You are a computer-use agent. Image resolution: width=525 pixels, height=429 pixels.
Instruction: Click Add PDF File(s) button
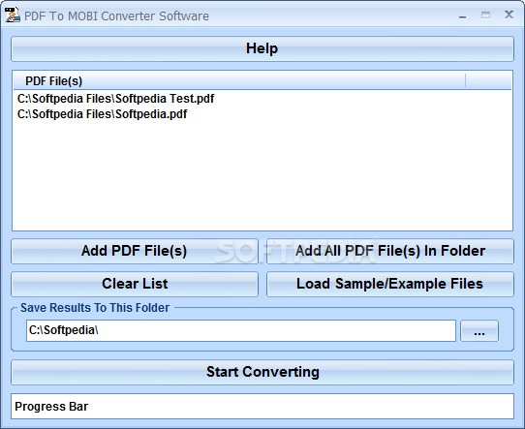click(x=135, y=251)
